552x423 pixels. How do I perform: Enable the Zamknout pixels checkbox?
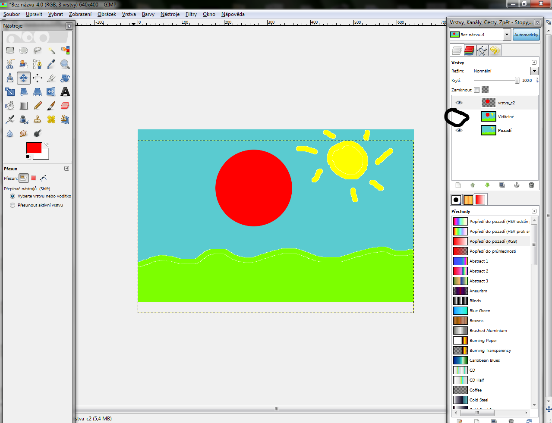pyautogui.click(x=476, y=90)
